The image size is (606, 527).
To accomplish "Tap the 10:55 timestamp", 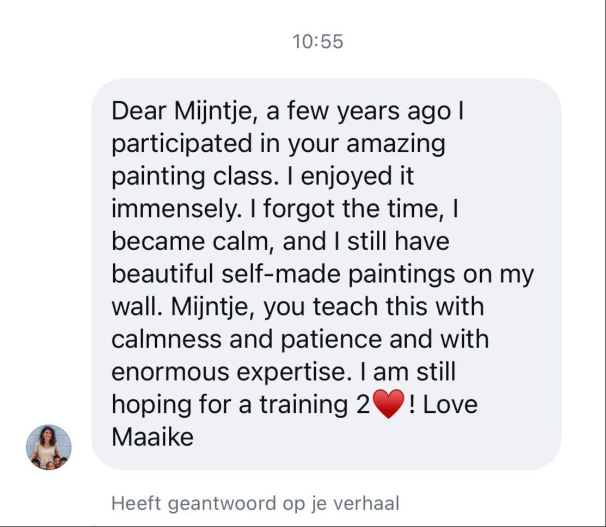I will click(317, 41).
